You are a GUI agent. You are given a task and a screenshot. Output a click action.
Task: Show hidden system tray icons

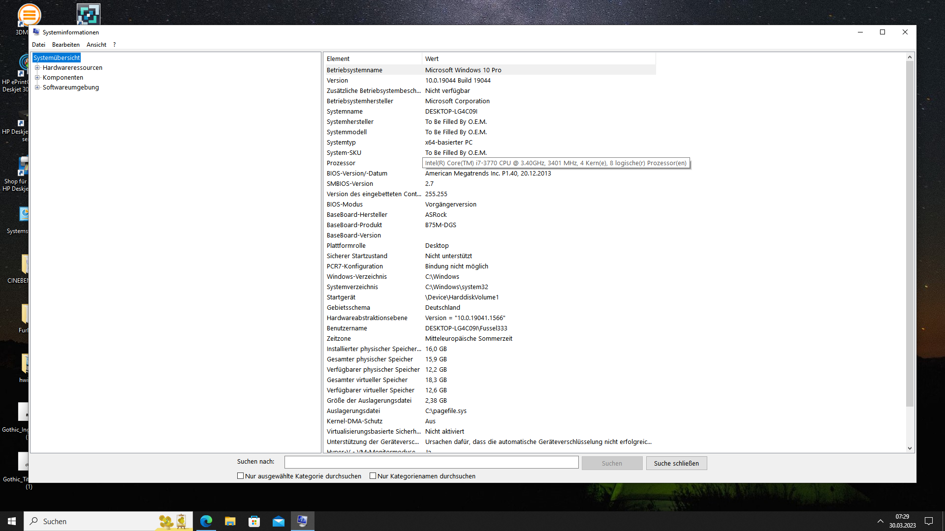click(x=880, y=521)
